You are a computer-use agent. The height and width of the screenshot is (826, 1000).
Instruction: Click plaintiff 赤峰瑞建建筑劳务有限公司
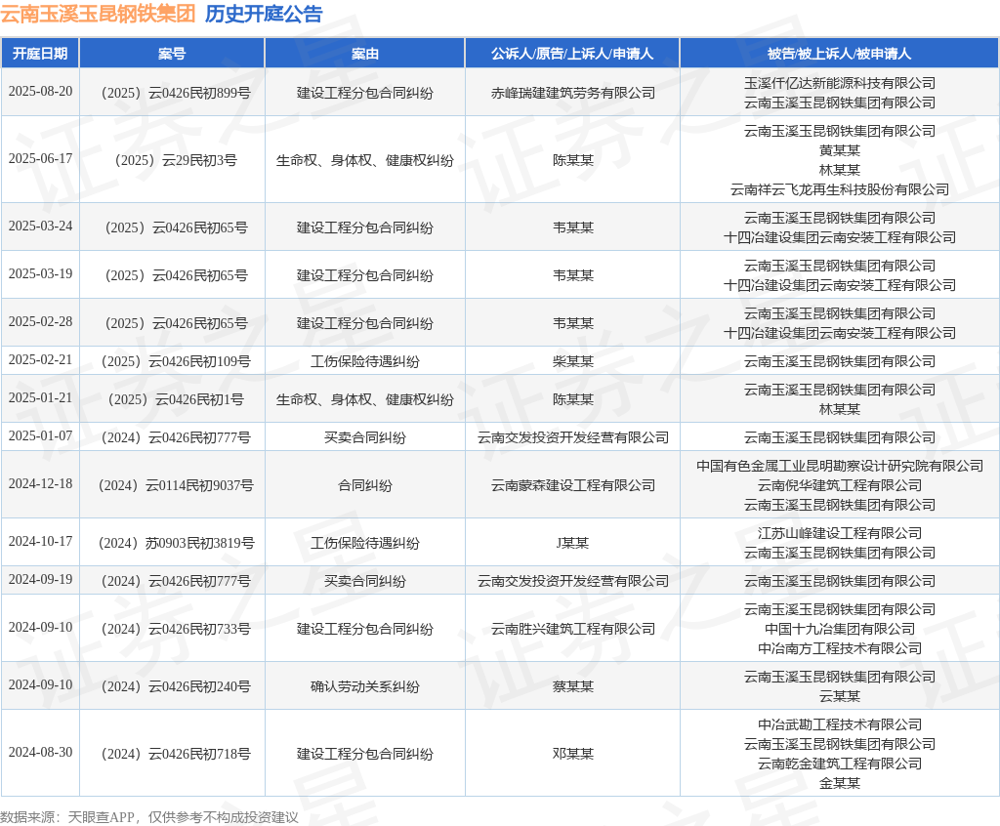pos(572,93)
